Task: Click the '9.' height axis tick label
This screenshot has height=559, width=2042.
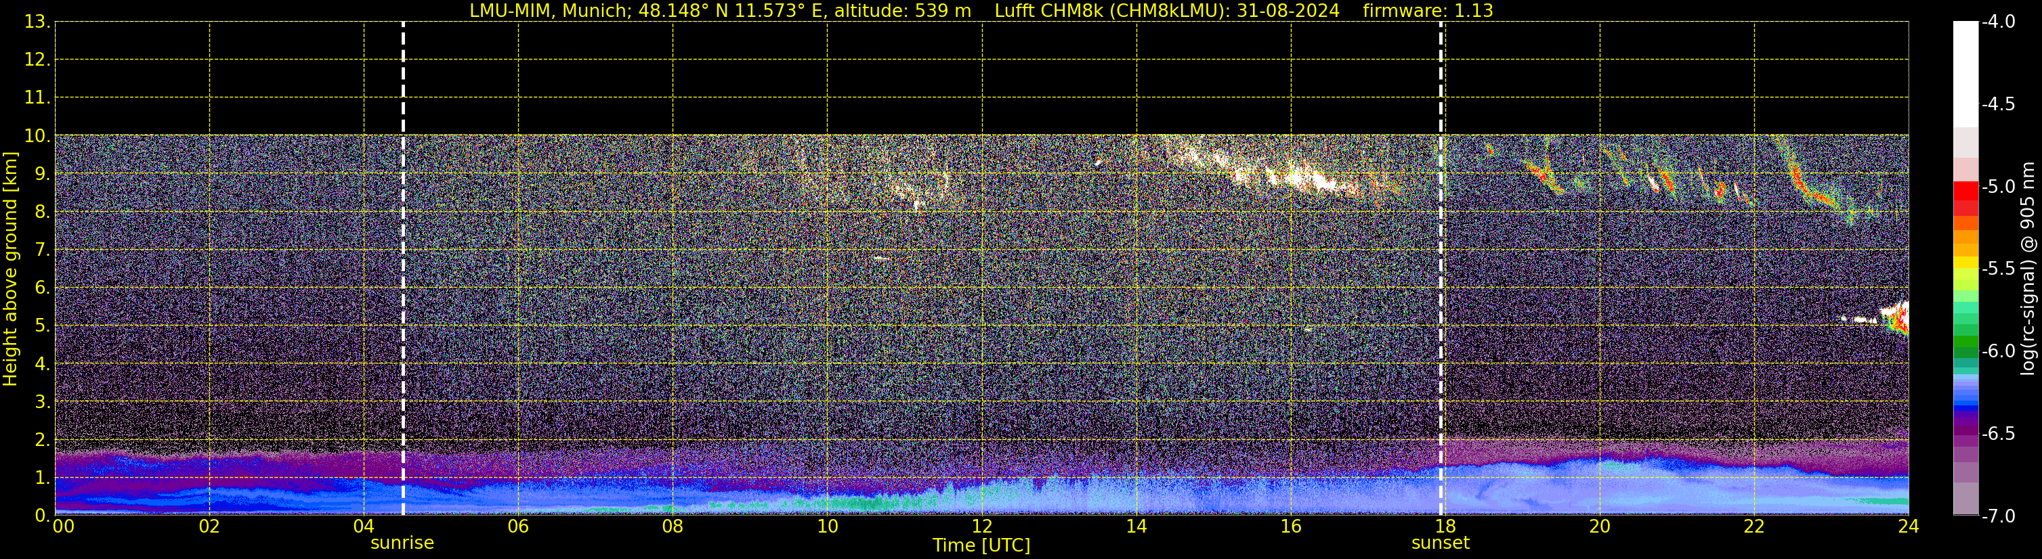Action: pyautogui.click(x=43, y=174)
